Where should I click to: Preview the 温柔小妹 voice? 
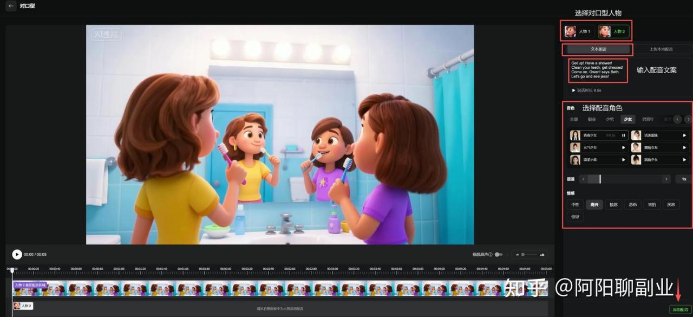point(623,160)
